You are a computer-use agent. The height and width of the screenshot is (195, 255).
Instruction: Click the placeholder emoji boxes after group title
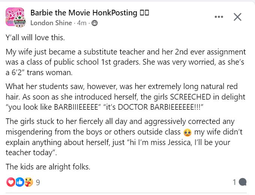(x=144, y=13)
